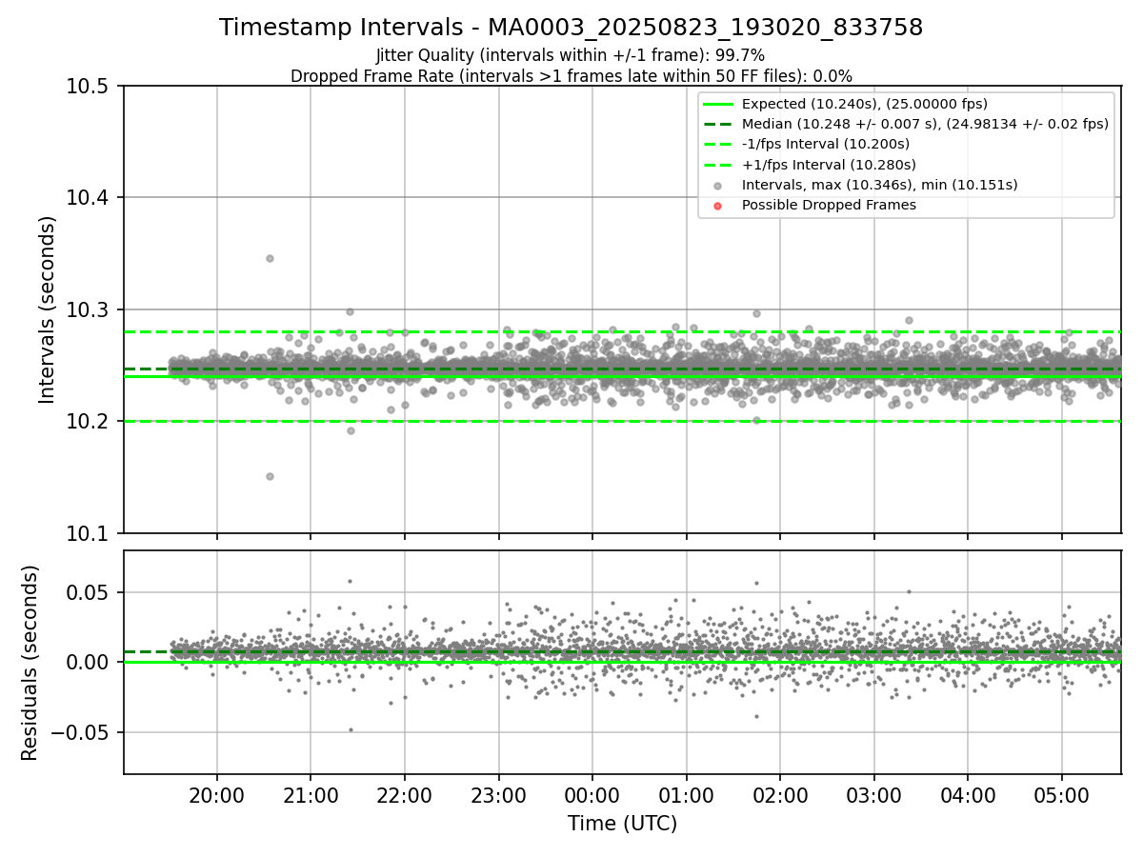Click the 10.1 y-axis tick label
The image size is (1143, 857).
(89, 533)
